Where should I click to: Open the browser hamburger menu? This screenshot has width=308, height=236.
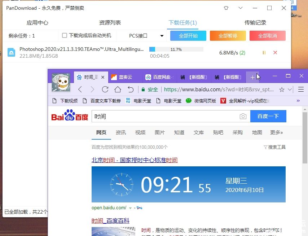pyautogui.click(x=301, y=89)
